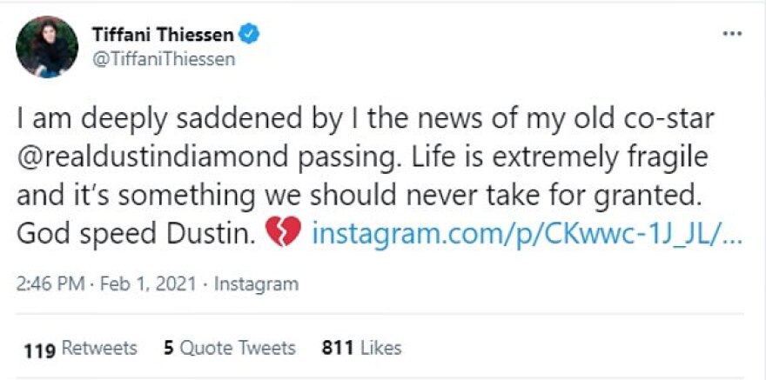Viewport: 766px width, 380px height.
Task: Open the three-dot more options menu
Action: pyautogui.click(x=732, y=34)
